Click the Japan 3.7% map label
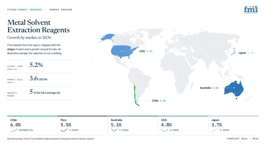Viewport: 266px width, 149px height. coord(246,53)
